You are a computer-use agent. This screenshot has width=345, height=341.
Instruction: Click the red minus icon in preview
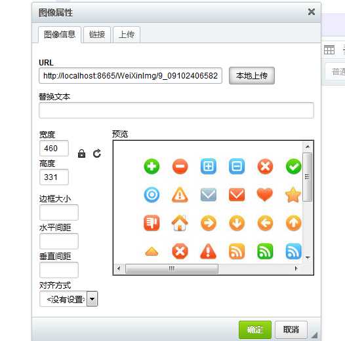point(180,166)
